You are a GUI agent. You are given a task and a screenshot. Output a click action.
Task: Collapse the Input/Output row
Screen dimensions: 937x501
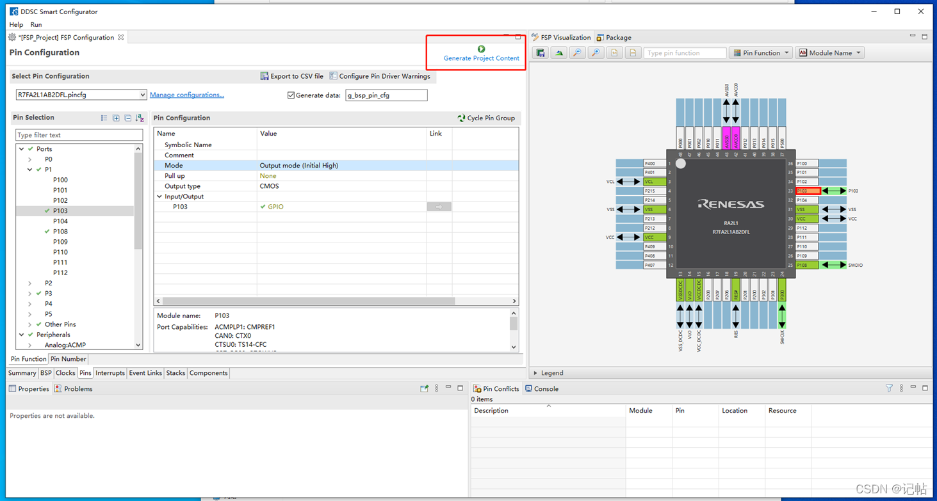point(159,196)
